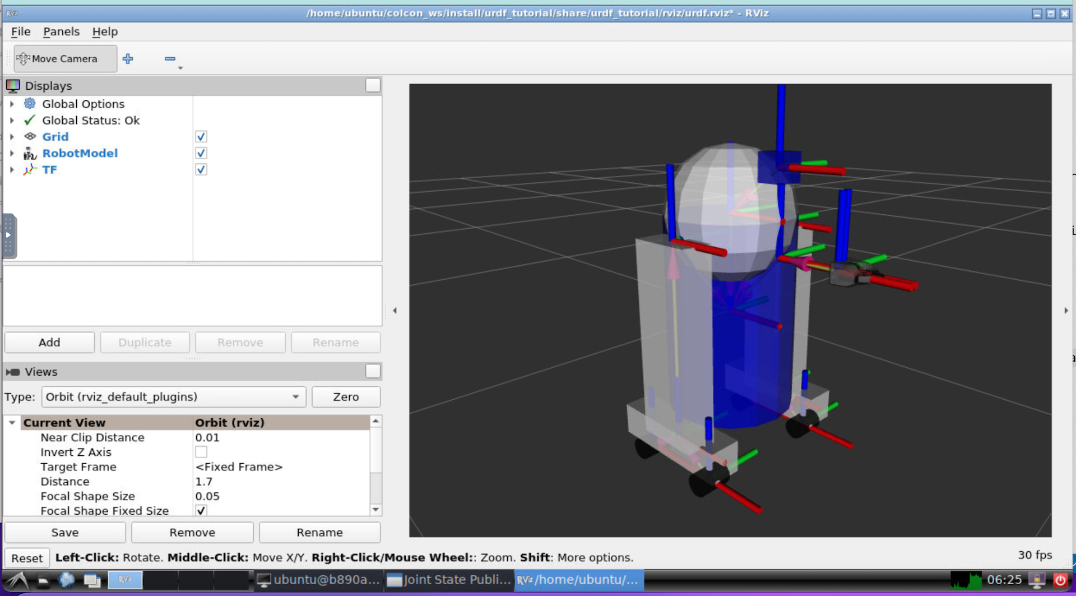Click the network tray icon beside the clock
The width and height of the screenshot is (1076, 596).
pos(1037,580)
